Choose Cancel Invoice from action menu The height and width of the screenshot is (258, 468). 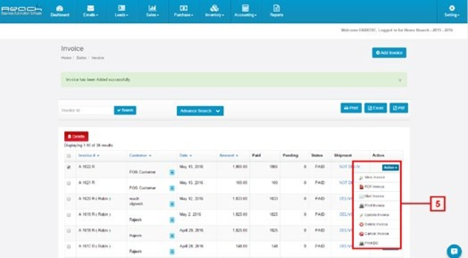pos(374,234)
